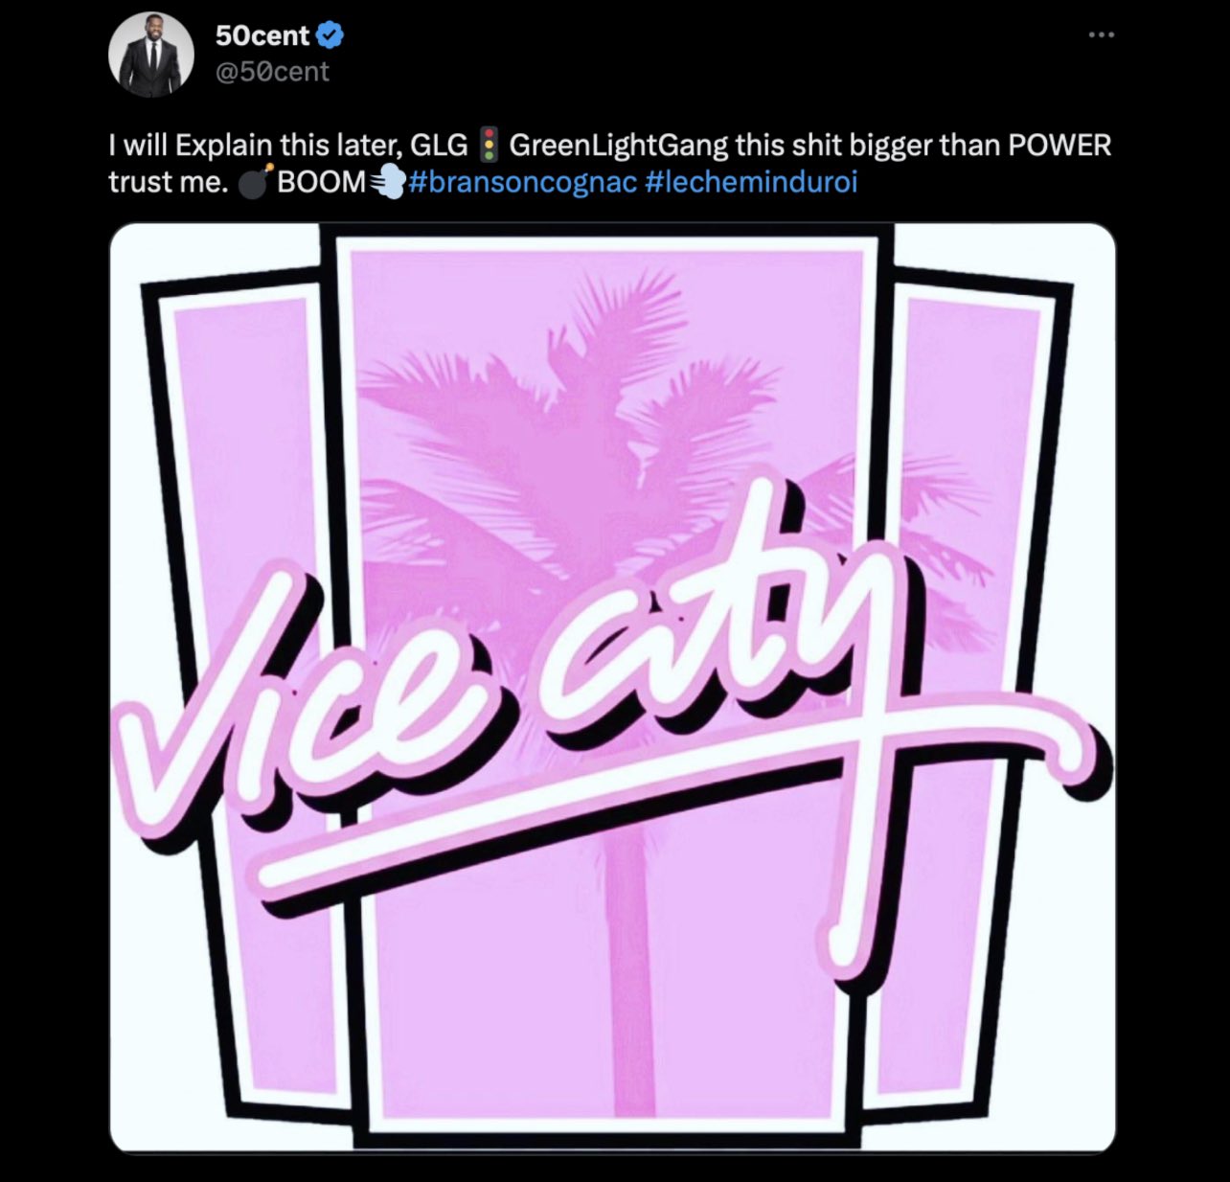Click the bomb emoji before BOOM
The width and height of the screenshot is (1230, 1182).
point(254,180)
